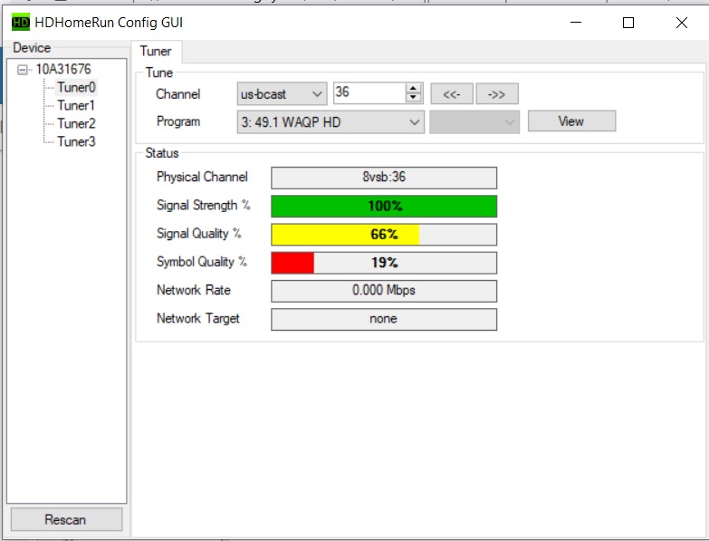Maximize the HDHomeRun Config GUI window

(x=628, y=22)
